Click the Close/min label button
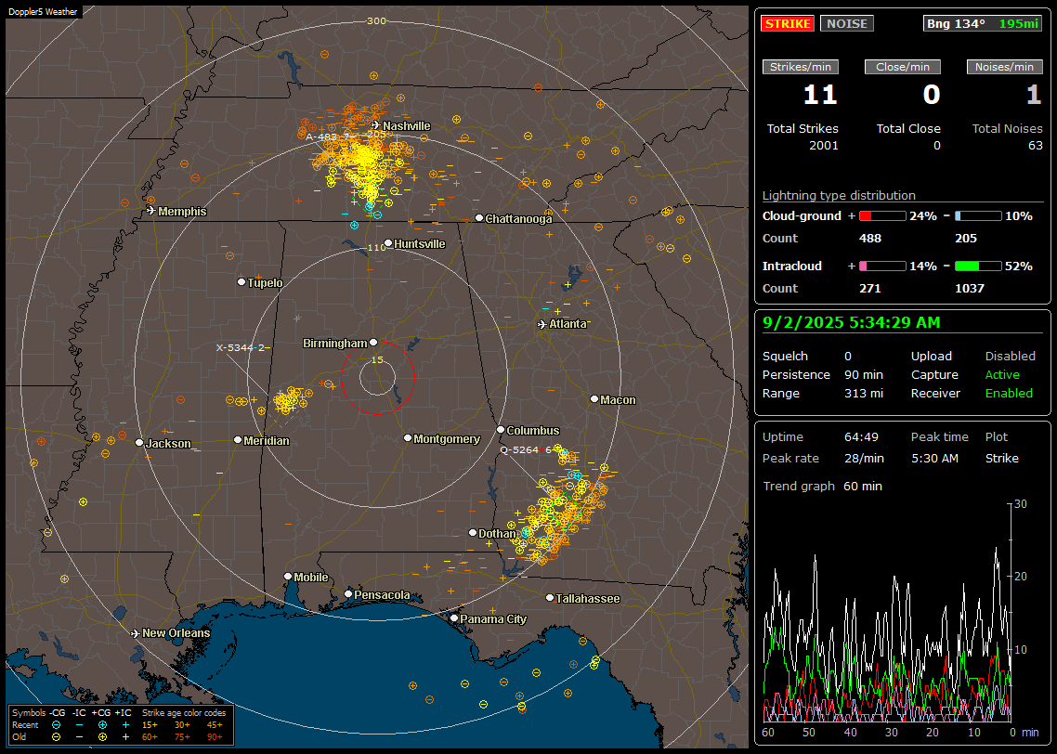Image resolution: width=1057 pixels, height=754 pixels. click(x=903, y=67)
